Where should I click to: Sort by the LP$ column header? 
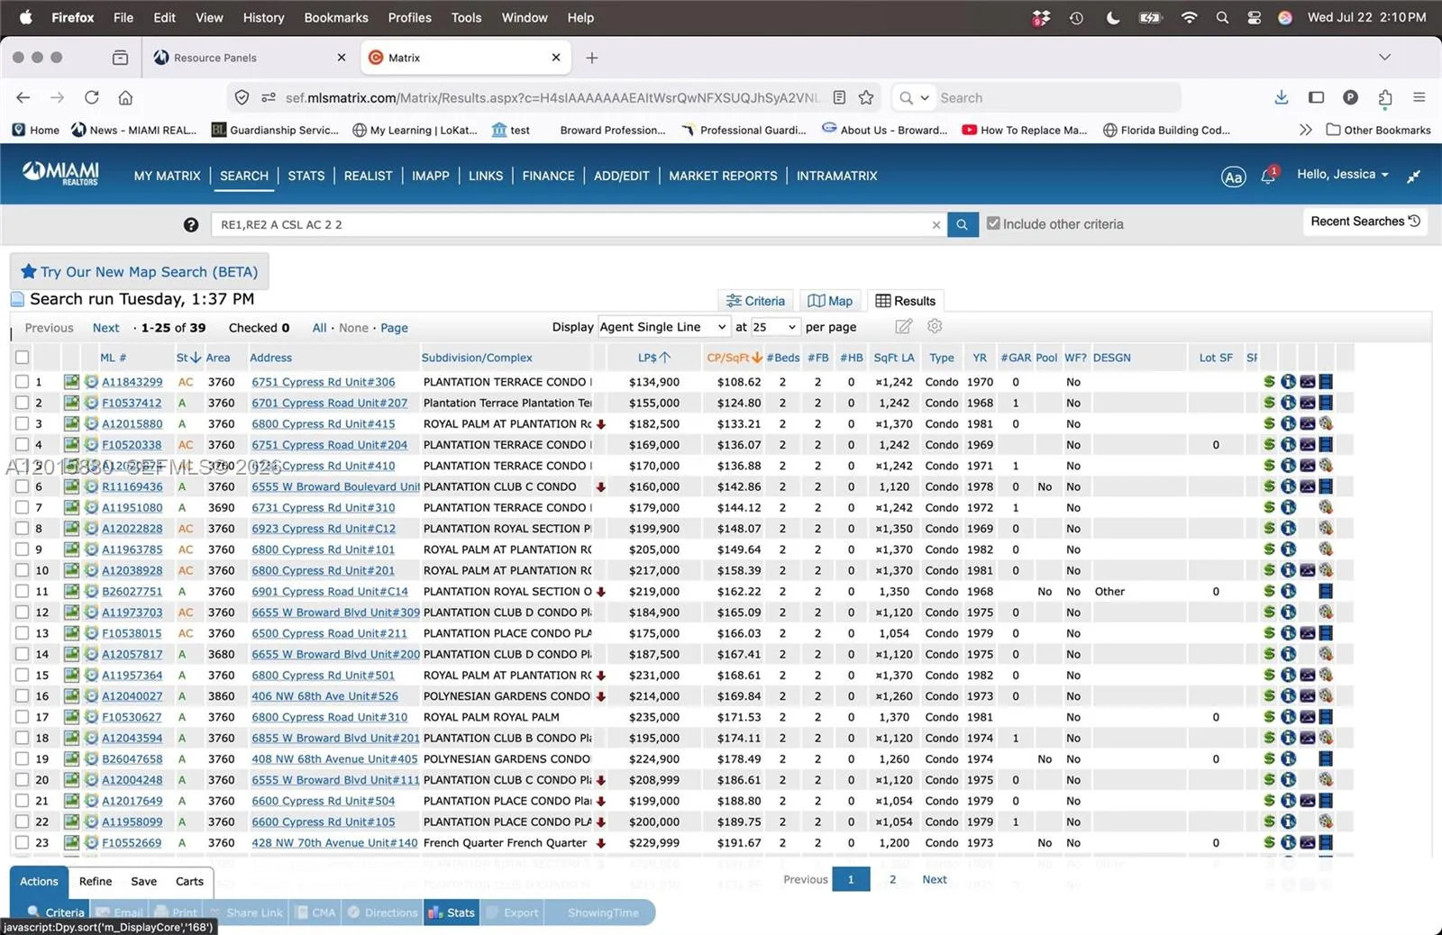pyautogui.click(x=654, y=358)
